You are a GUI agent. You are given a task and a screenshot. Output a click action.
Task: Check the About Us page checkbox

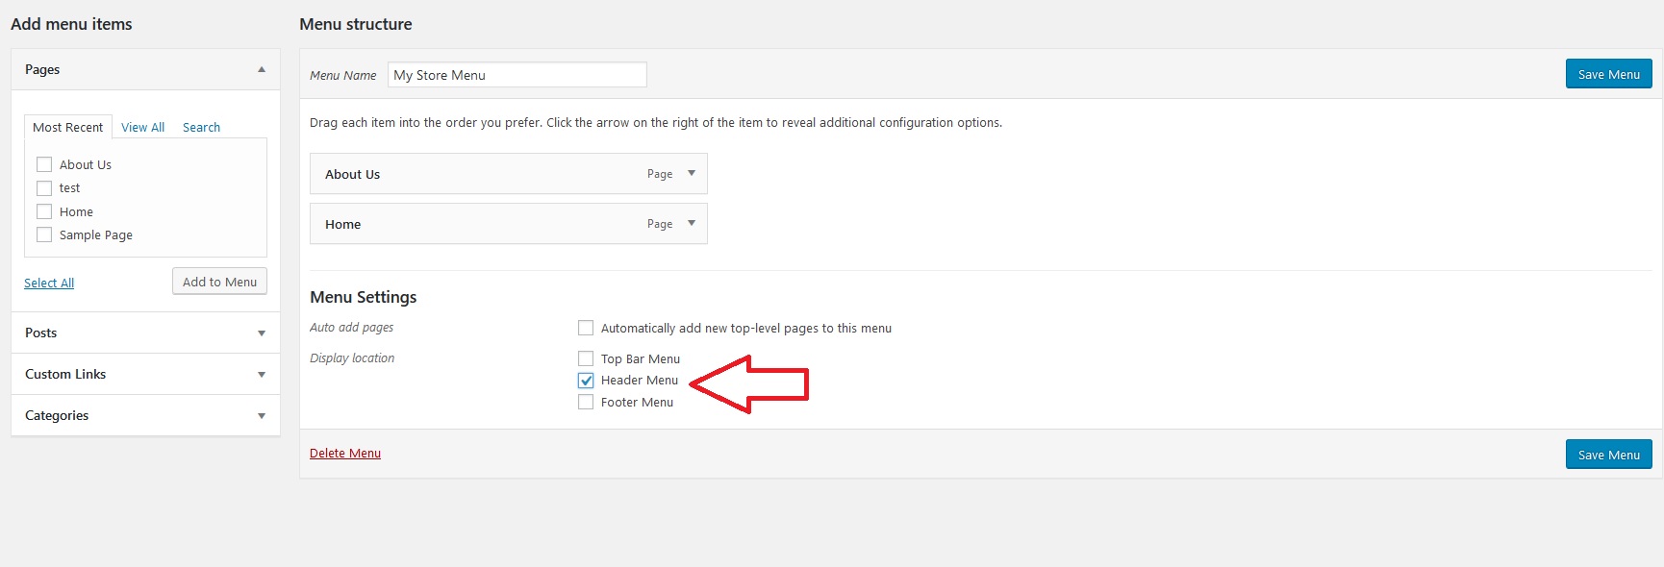[x=44, y=164]
